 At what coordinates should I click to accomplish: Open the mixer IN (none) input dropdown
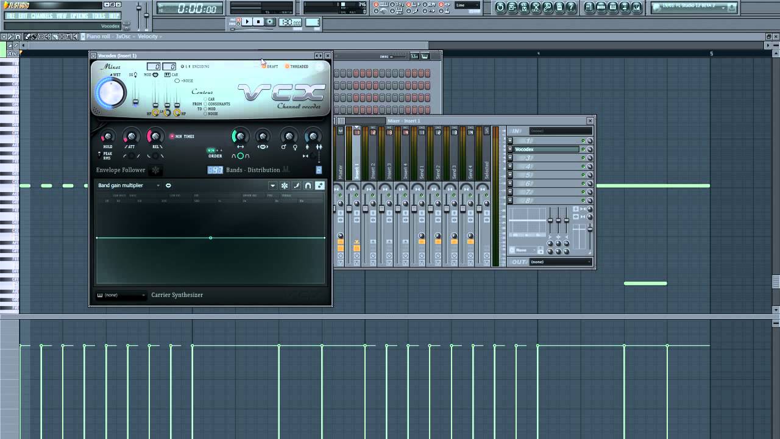[560, 131]
